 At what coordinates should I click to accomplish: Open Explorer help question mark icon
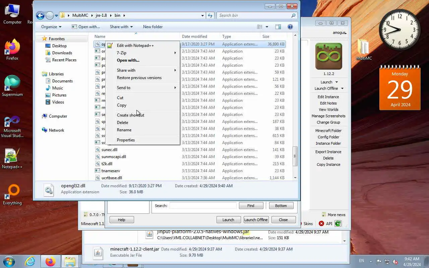point(290,27)
